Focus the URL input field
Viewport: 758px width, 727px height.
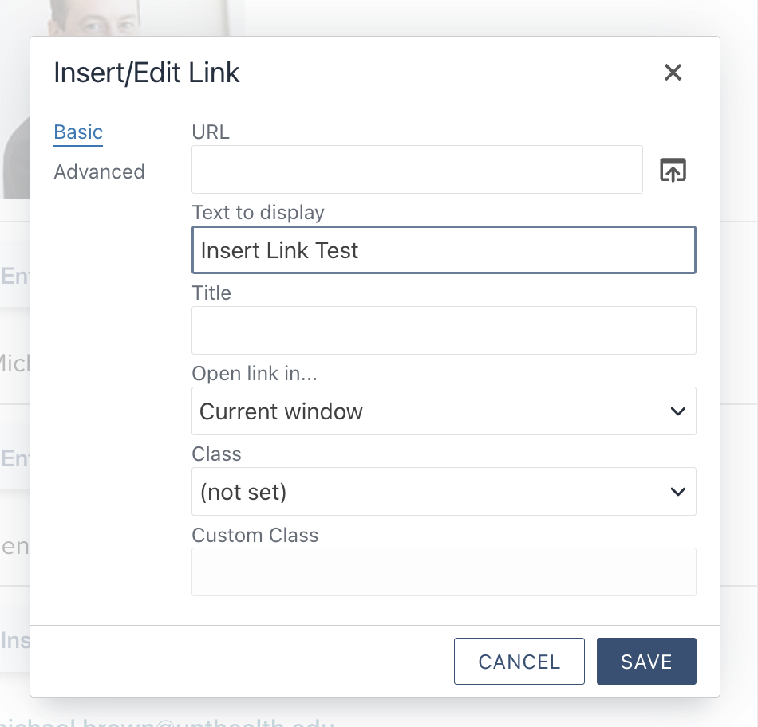[417, 169]
